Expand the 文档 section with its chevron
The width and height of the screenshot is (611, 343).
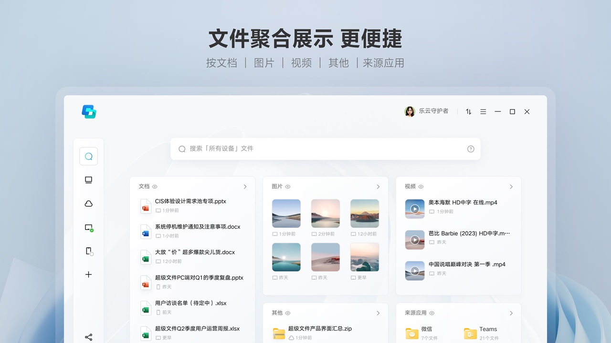(x=245, y=186)
